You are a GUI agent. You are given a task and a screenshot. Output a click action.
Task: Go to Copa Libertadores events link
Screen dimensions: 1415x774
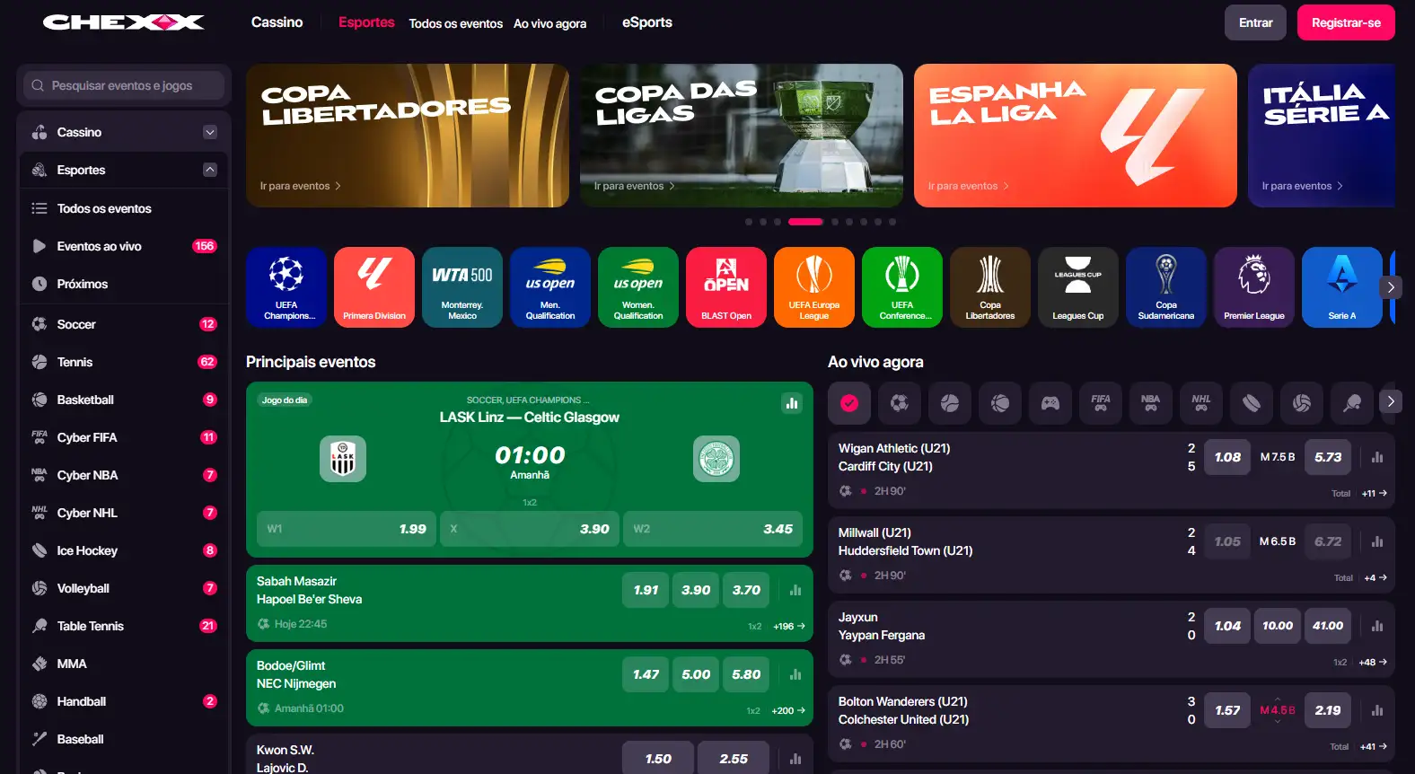coord(300,186)
